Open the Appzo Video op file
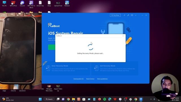Image resolution: width=181 pixels, height=102 pixels. [x=58, y=88]
